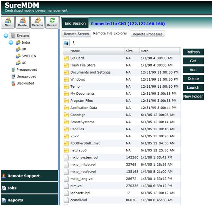Sort by the Name column header
The width and height of the screenshot is (213, 206).
coord(97,51)
